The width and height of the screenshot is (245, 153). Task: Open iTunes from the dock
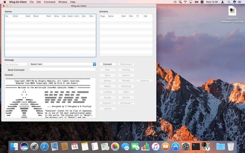[x=156, y=147]
